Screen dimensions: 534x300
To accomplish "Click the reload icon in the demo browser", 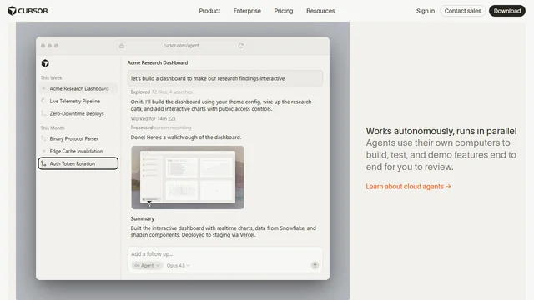I will point(241,46).
